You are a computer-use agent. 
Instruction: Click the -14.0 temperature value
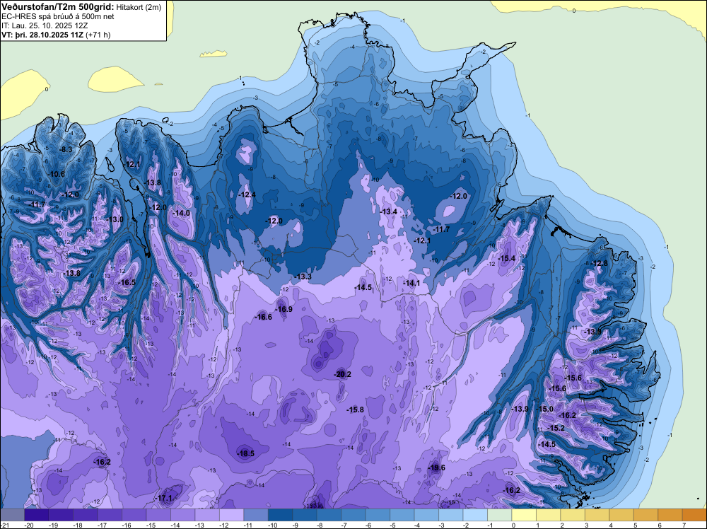tap(181, 214)
